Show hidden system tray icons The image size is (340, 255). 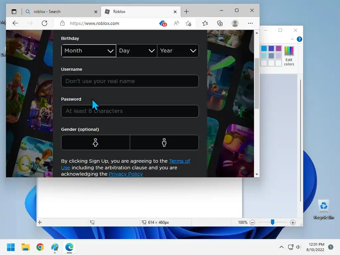(282, 247)
